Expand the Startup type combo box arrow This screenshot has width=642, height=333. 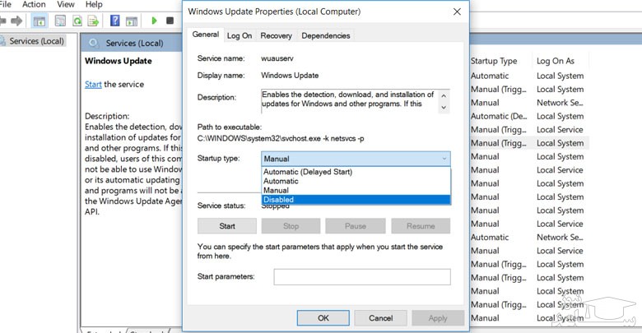coord(444,159)
